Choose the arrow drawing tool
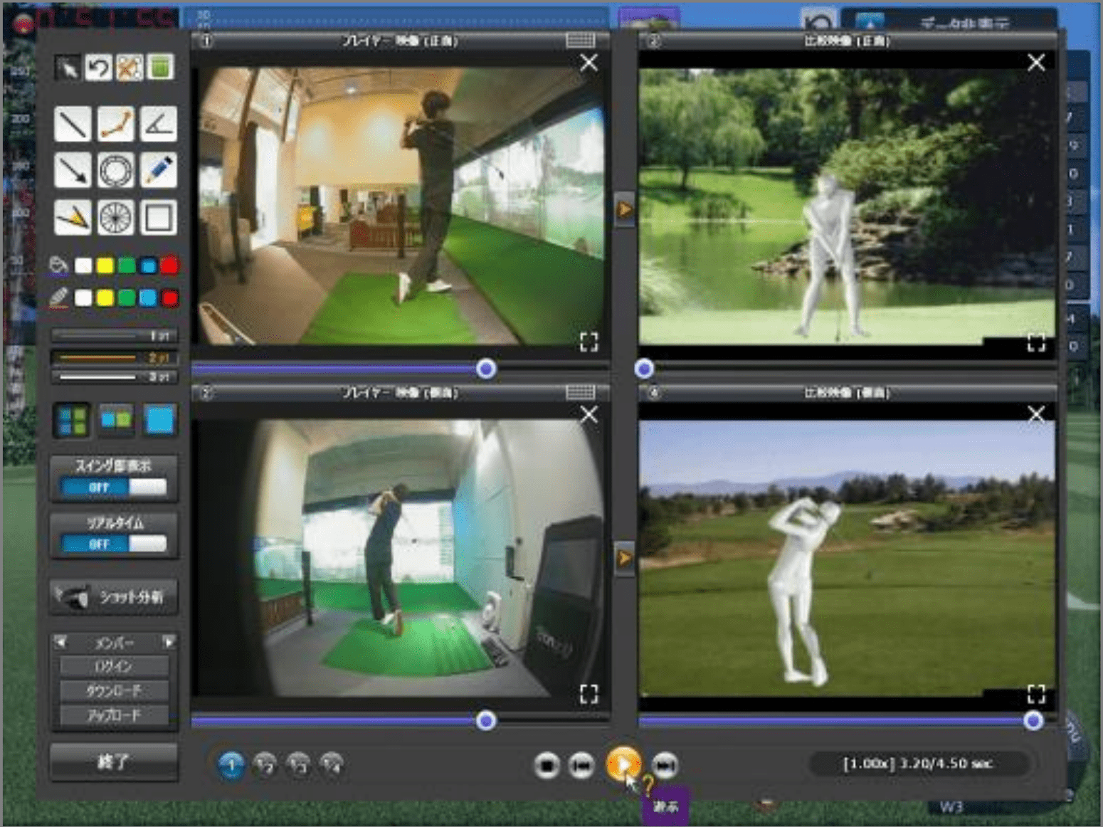The width and height of the screenshot is (1103, 827). [x=73, y=171]
